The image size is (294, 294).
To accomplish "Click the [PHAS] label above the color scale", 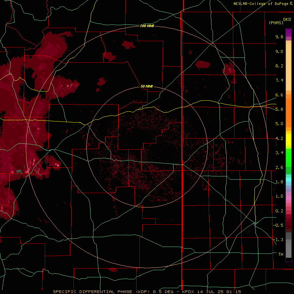I will tap(276, 23).
